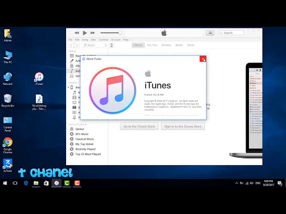Open File Explorer from the taskbar
This screenshot has height=214, width=286.
coord(36,183)
